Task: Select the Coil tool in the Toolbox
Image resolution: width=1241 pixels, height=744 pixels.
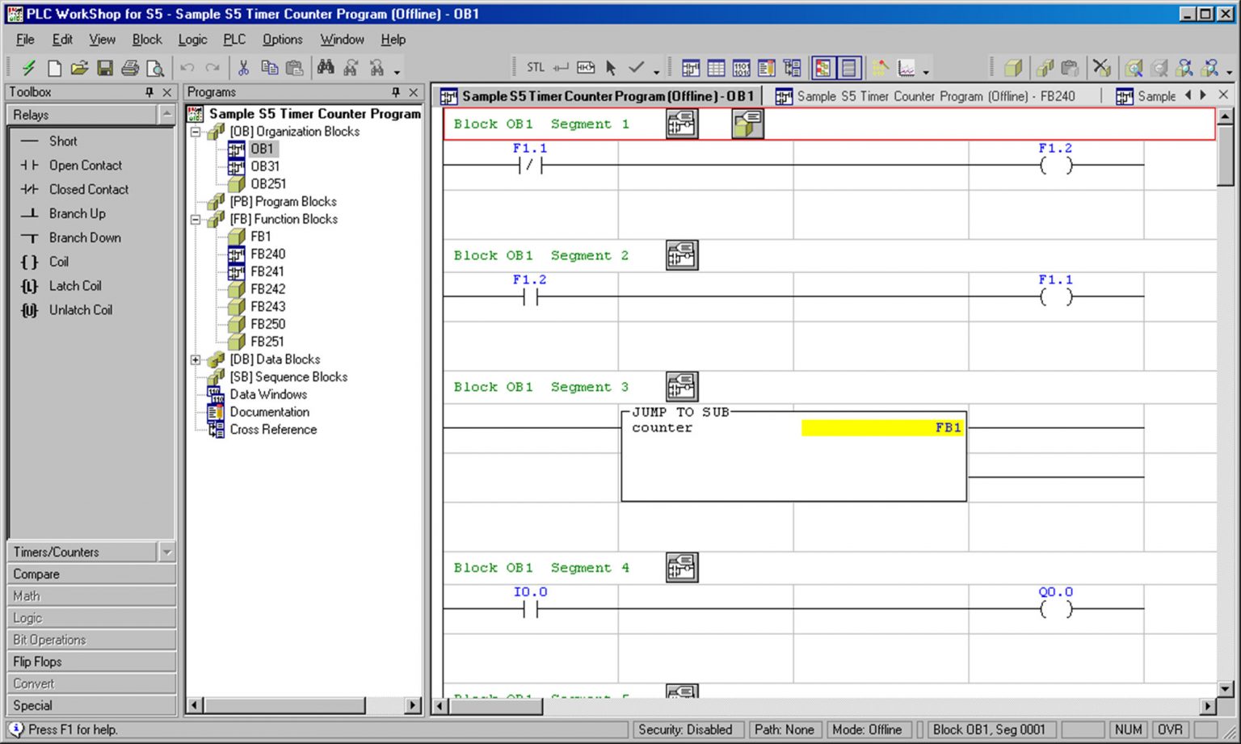Action: (x=59, y=262)
